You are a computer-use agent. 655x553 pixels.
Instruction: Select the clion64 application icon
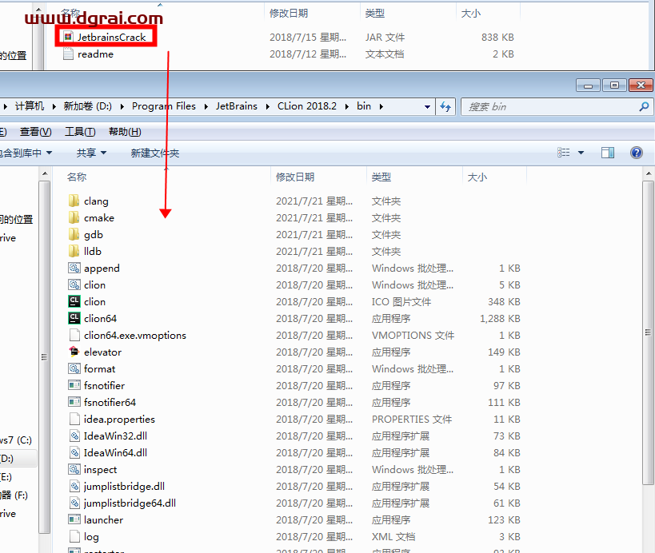tap(74, 318)
